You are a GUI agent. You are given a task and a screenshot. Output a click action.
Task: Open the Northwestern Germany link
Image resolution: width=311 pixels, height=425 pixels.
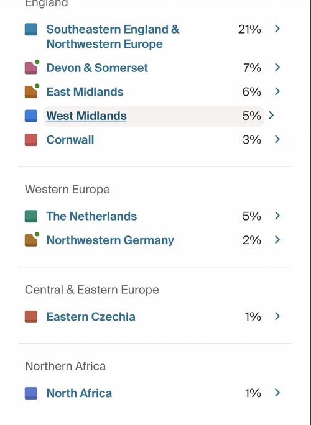[x=110, y=240]
